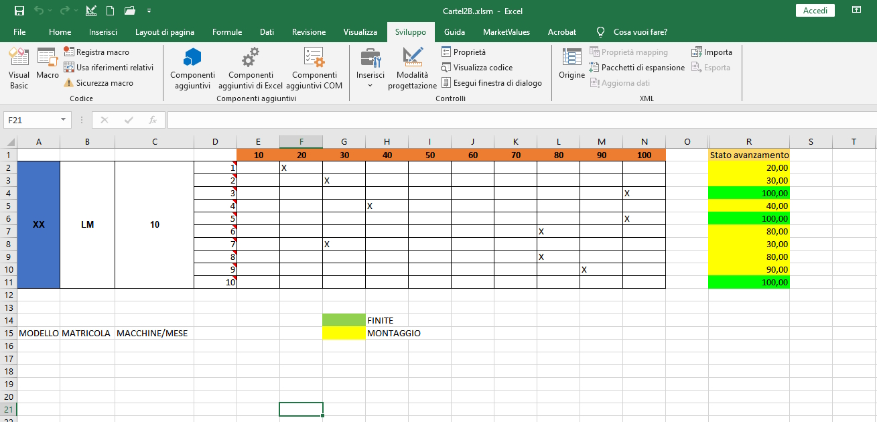The height and width of the screenshot is (422, 877).
Task: Click the chart icon in quick access toolbar
Action: pyautogui.click(x=91, y=11)
